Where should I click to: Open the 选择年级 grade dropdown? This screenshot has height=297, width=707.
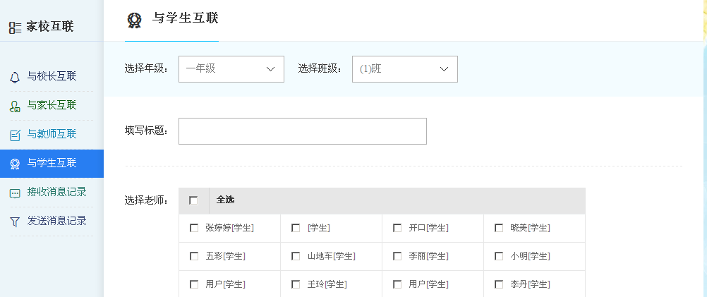231,69
